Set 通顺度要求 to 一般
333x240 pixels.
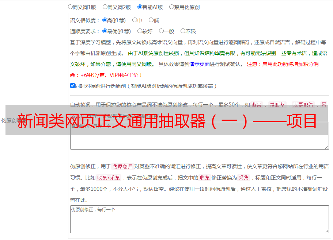pyautogui.click(x=162, y=31)
